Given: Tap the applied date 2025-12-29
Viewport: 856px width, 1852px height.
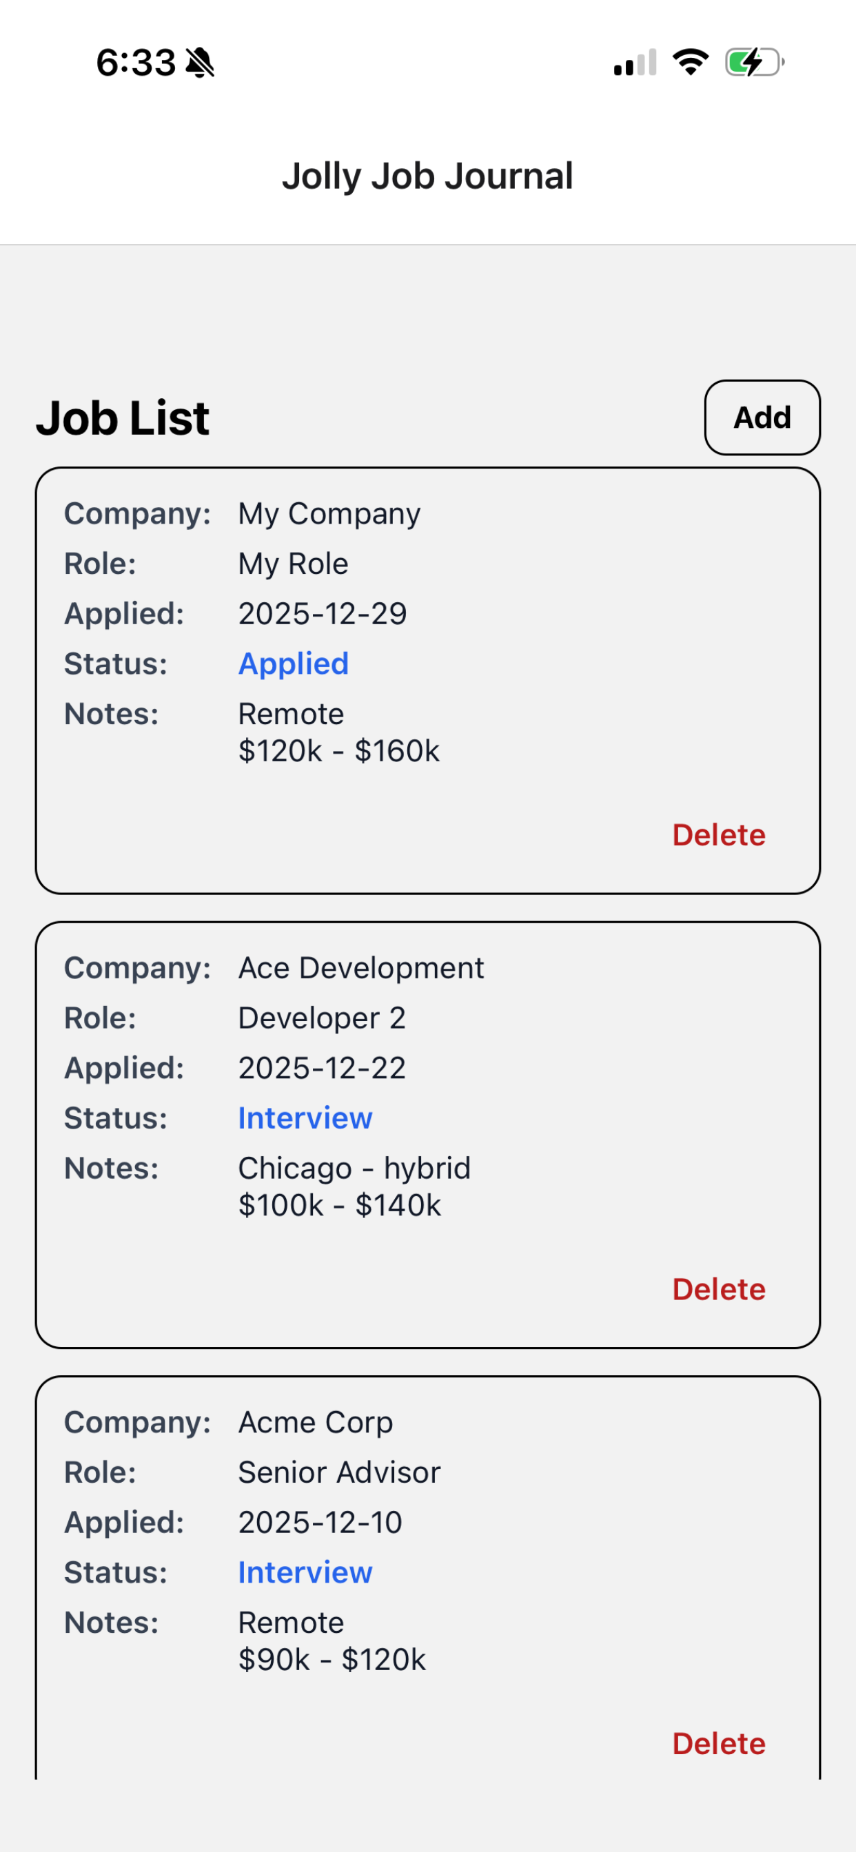Looking at the screenshot, I should click(x=323, y=613).
